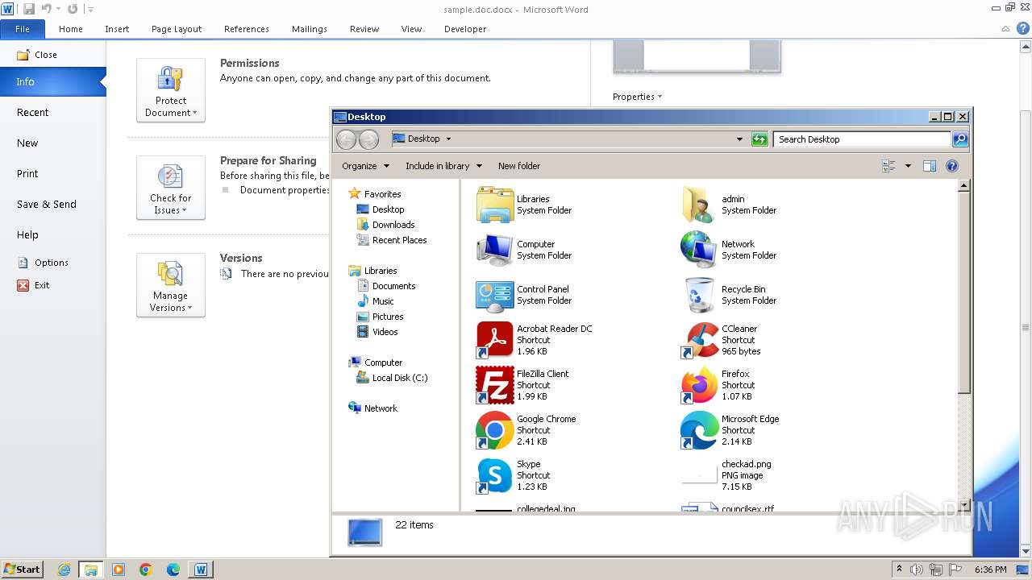Viewport: 1032px width, 580px height.
Task: Open the Customize Quick Access Toolbar dropdown
Action: (90, 10)
